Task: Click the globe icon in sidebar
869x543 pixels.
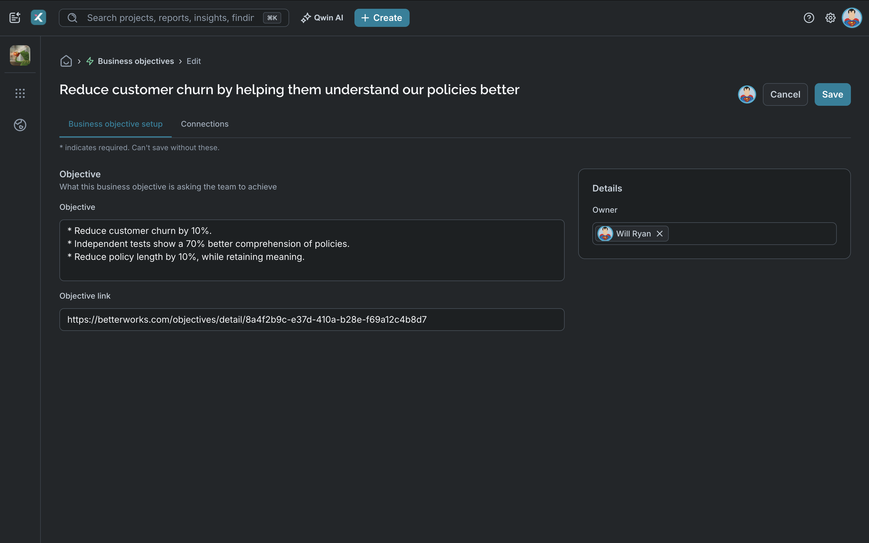Action: click(20, 125)
